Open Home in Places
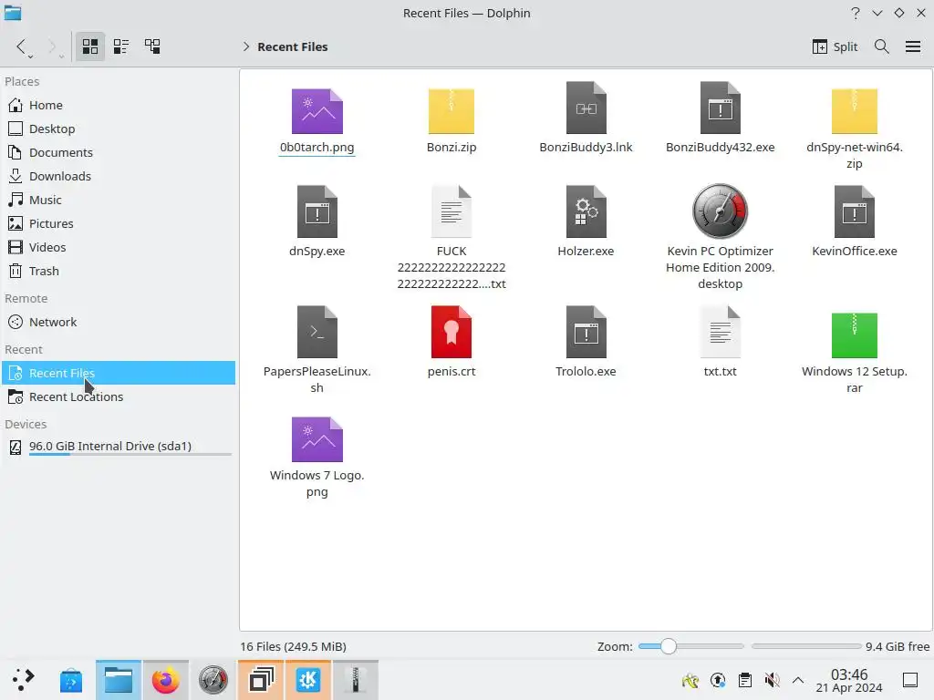 coord(119,105)
